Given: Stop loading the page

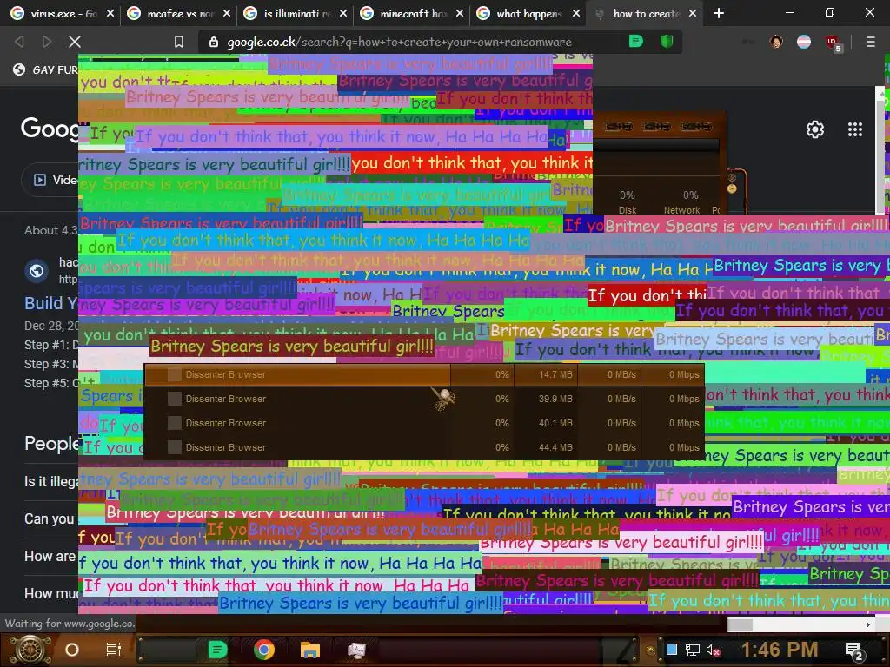Looking at the screenshot, I should pyautogui.click(x=75, y=42).
